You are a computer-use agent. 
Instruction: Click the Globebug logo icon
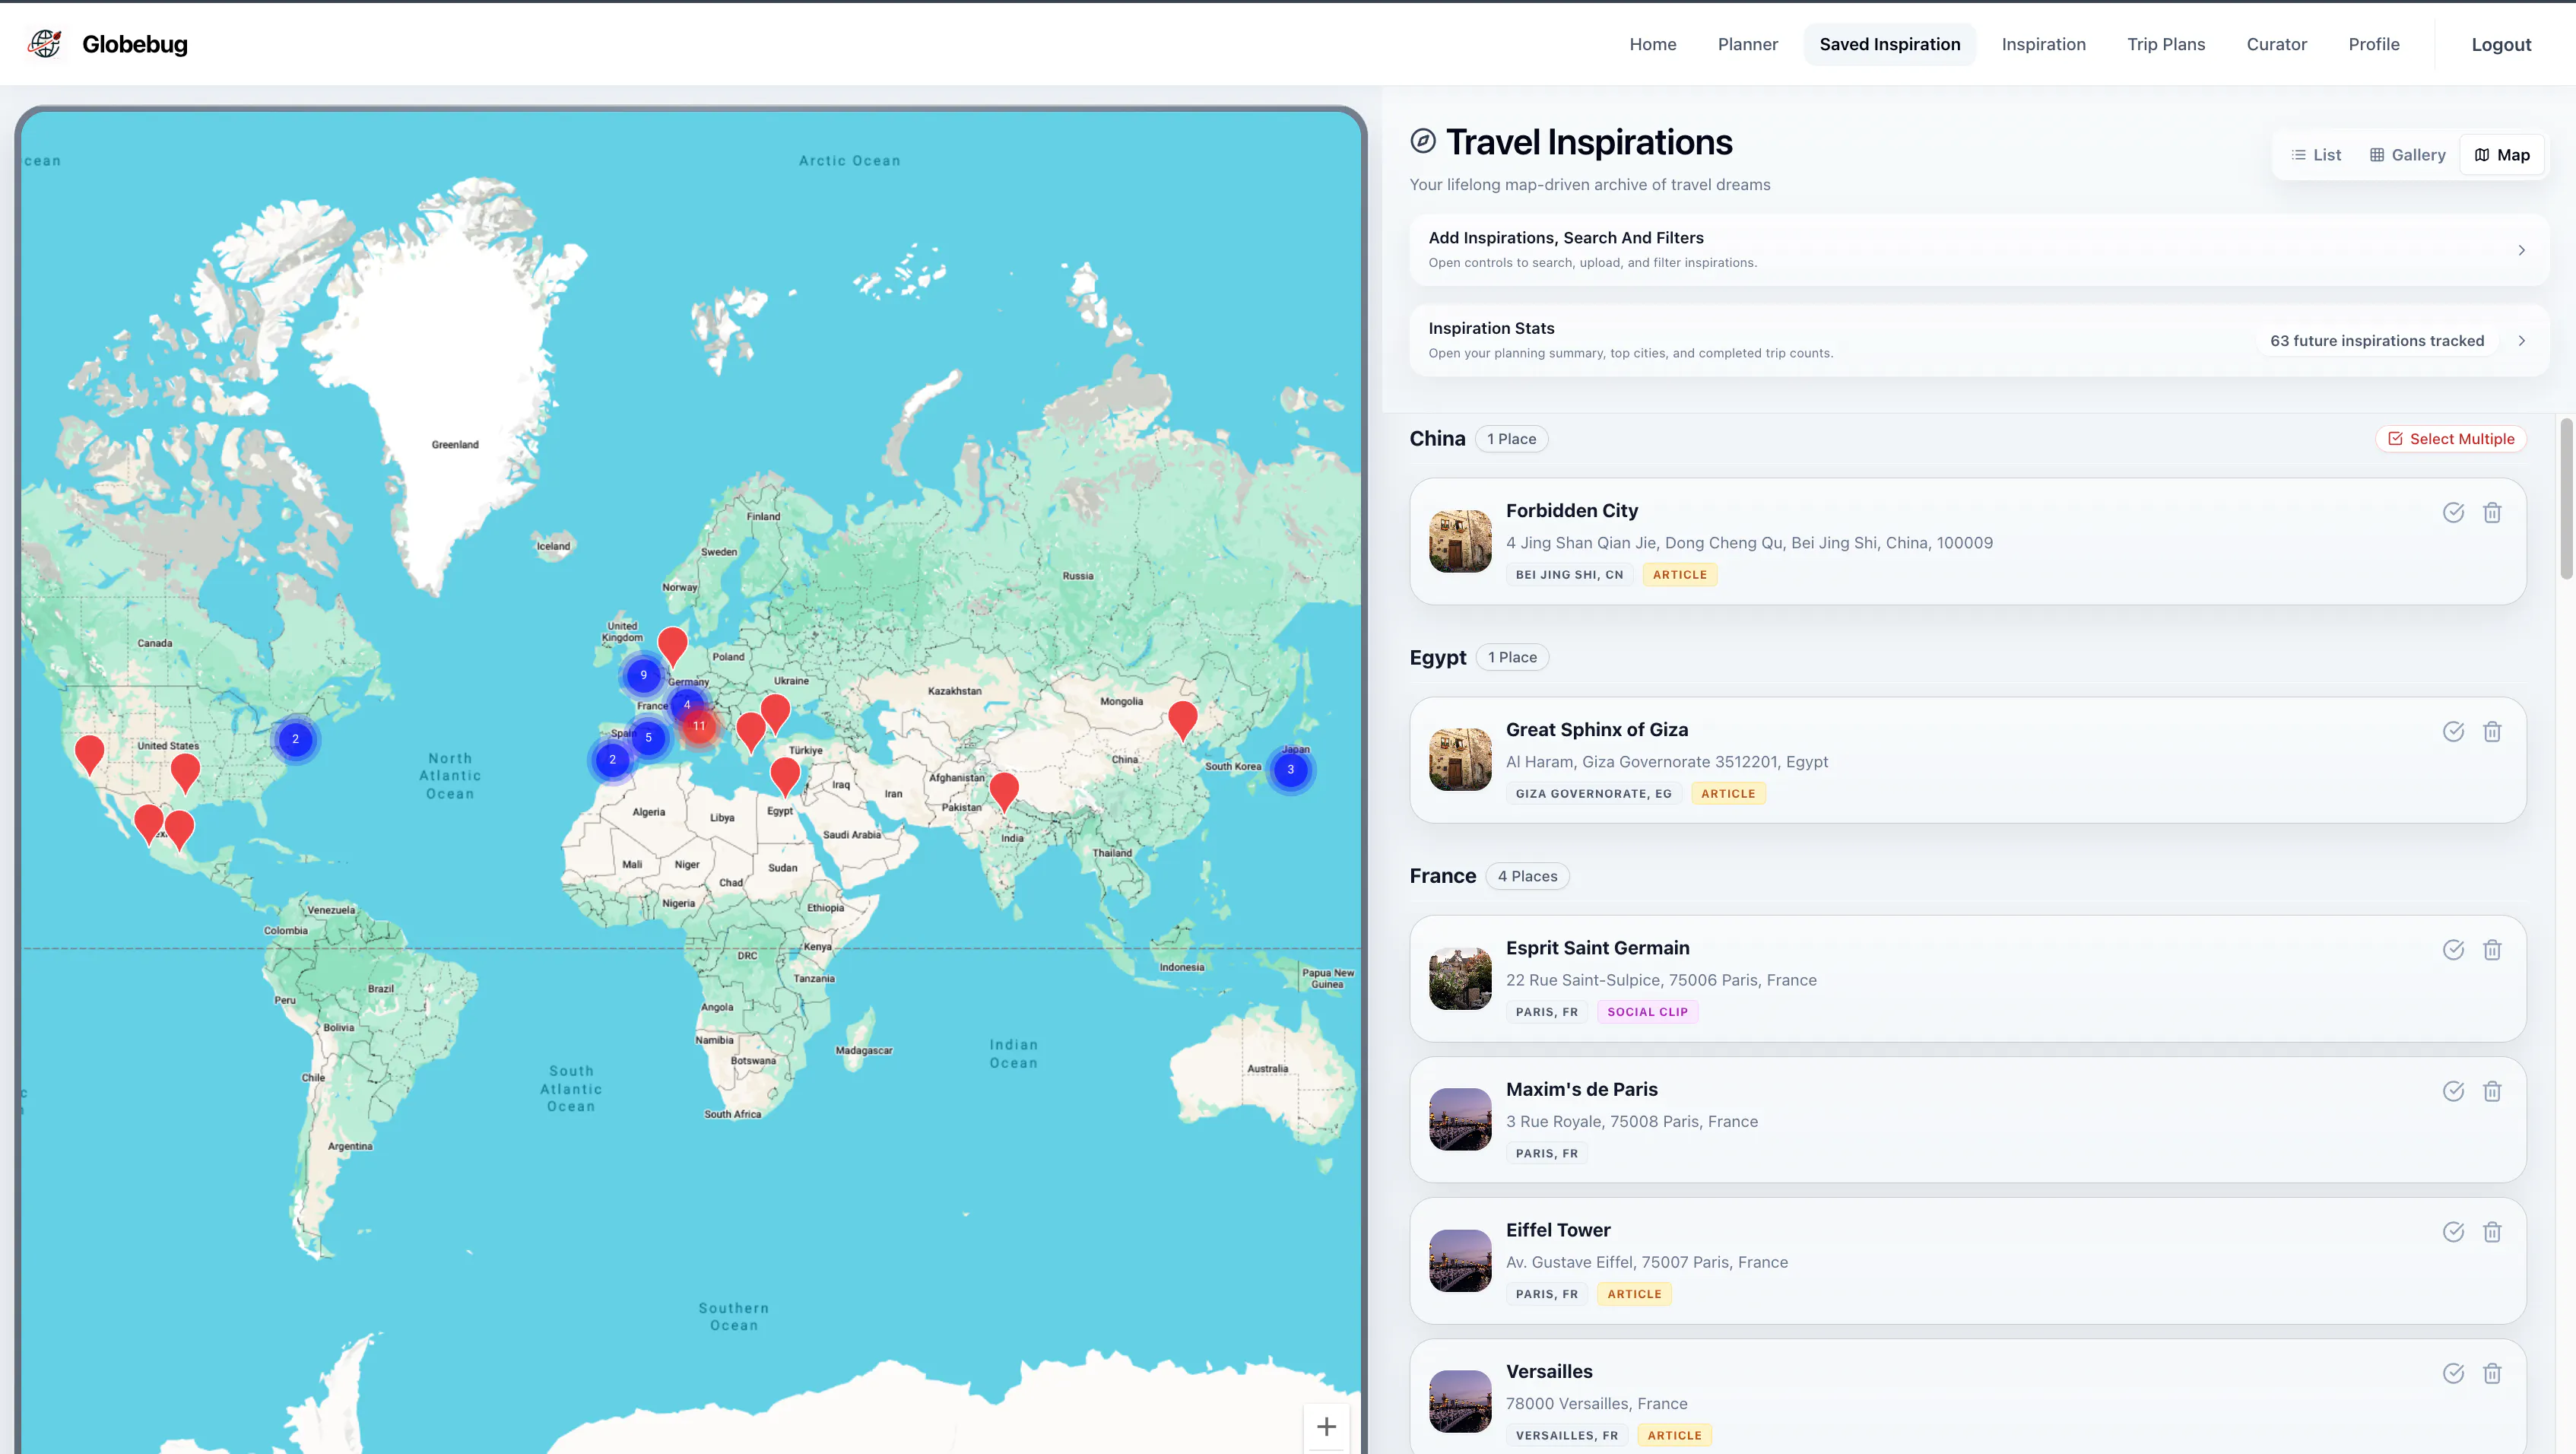coord(44,44)
